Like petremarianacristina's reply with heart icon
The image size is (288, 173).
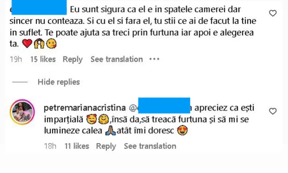point(273,111)
